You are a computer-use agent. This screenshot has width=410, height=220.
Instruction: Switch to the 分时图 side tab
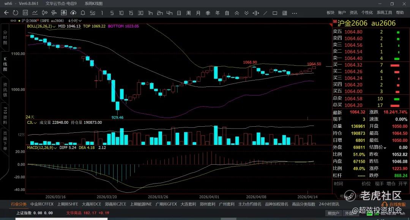click(5, 38)
